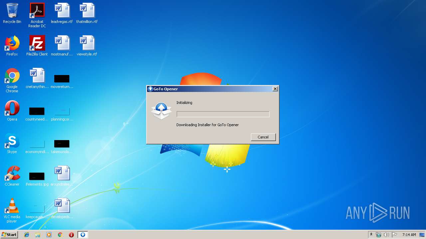Select the developeds... document icon
426x239 pixels.
62,208
